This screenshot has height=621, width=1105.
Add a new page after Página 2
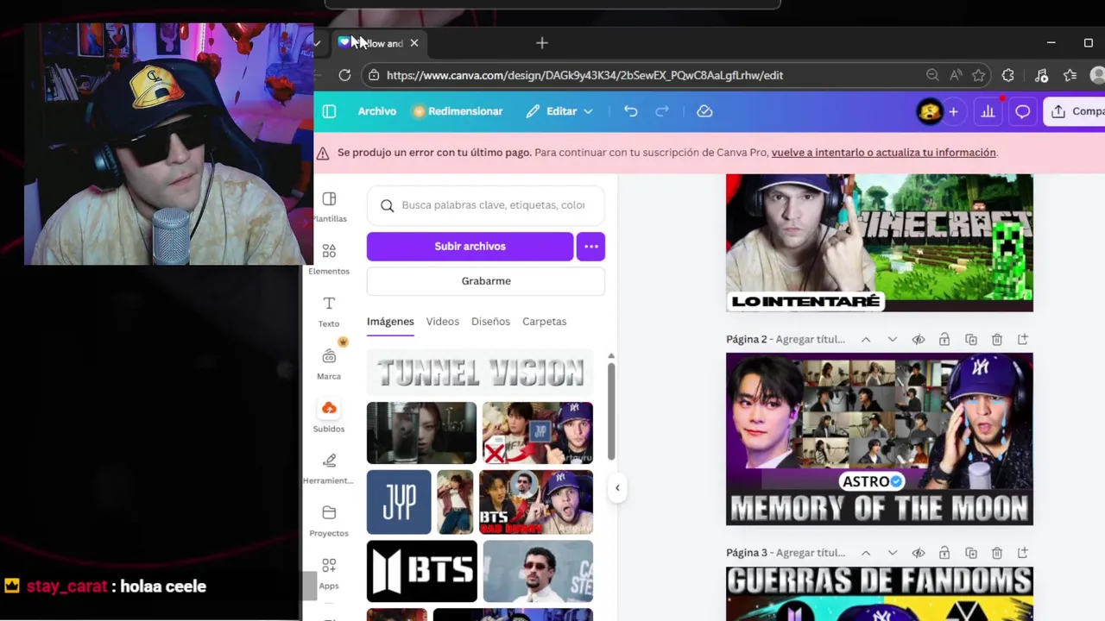[x=1023, y=340]
